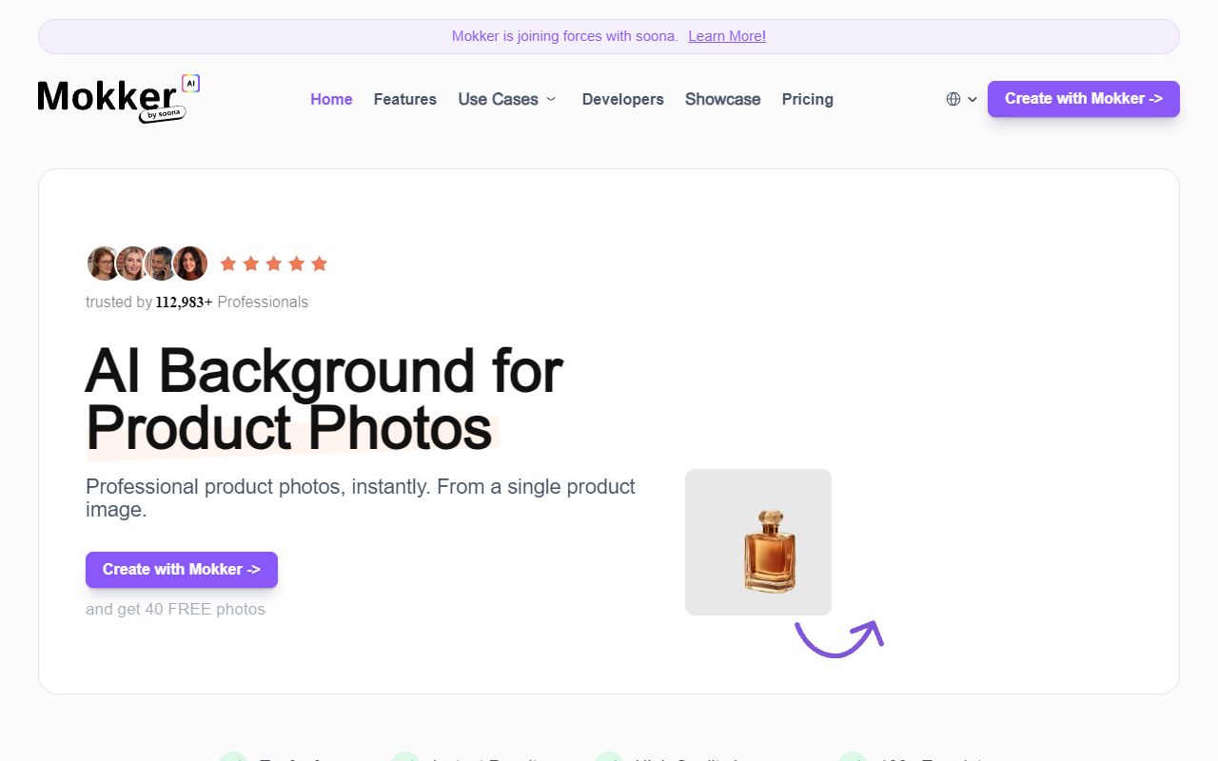The image size is (1218, 761).
Task: Click the "and get 40 FREE photos" text
Action: 175,609
